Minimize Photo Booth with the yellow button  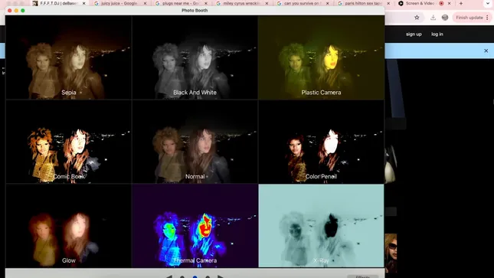[x=16, y=11]
